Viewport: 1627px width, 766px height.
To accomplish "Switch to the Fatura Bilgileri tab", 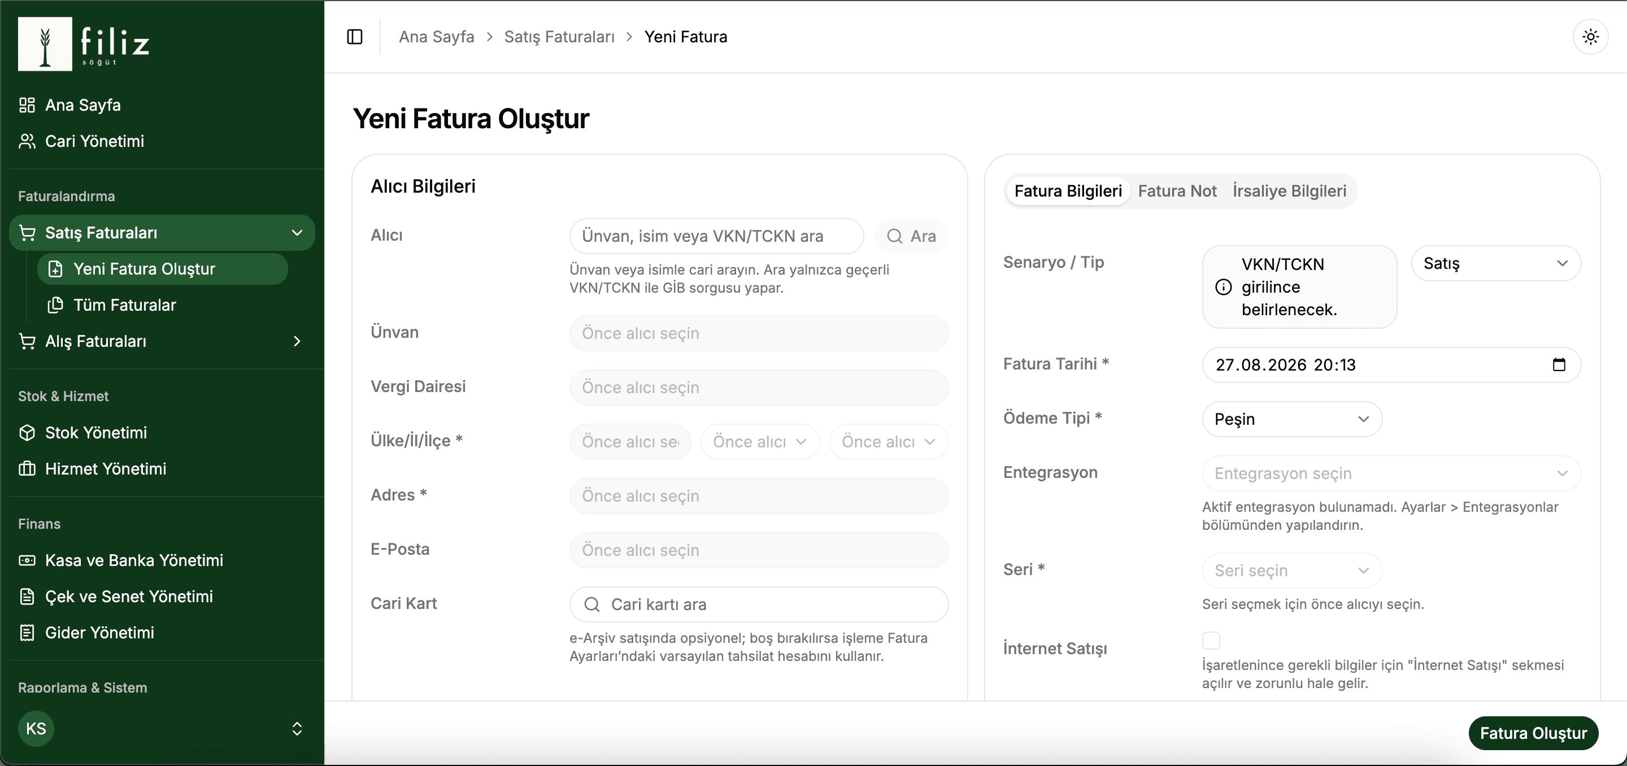I will pos(1067,191).
